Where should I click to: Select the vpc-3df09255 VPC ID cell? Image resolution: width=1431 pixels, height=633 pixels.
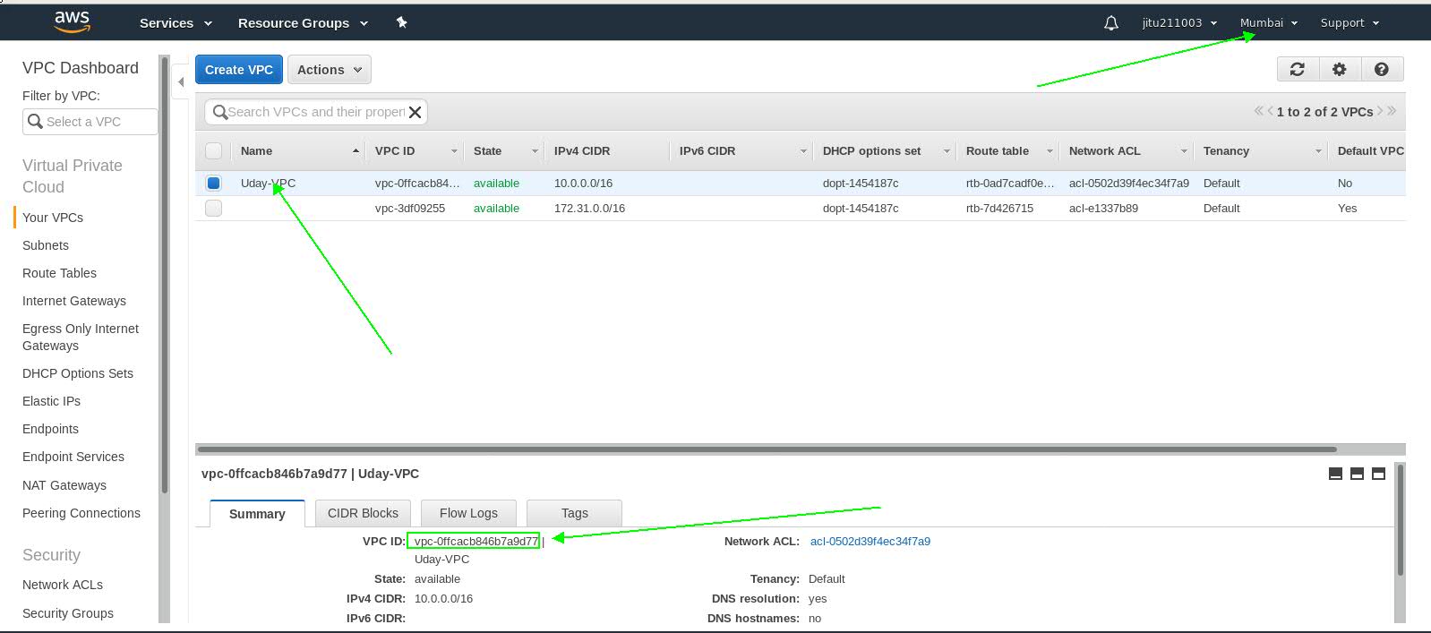(x=410, y=208)
